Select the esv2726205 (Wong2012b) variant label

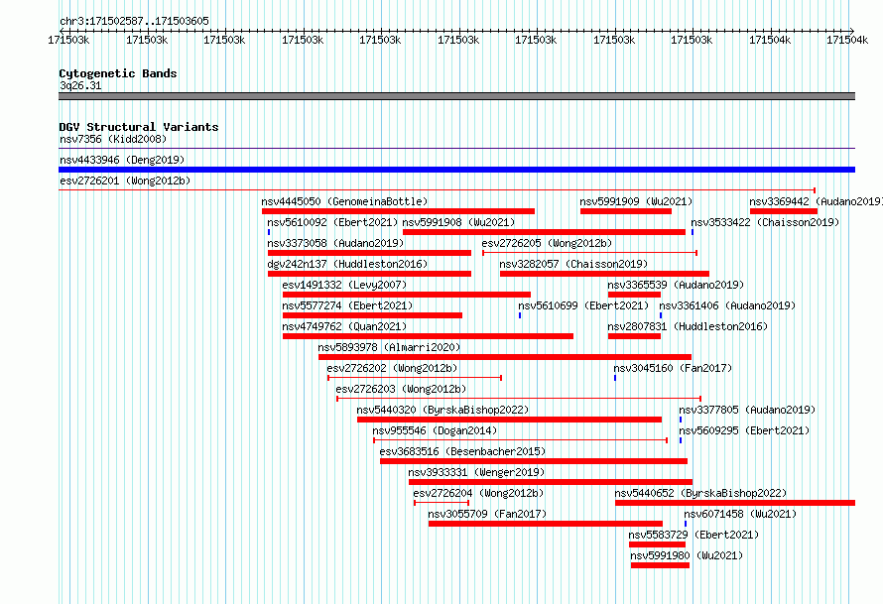tap(547, 243)
